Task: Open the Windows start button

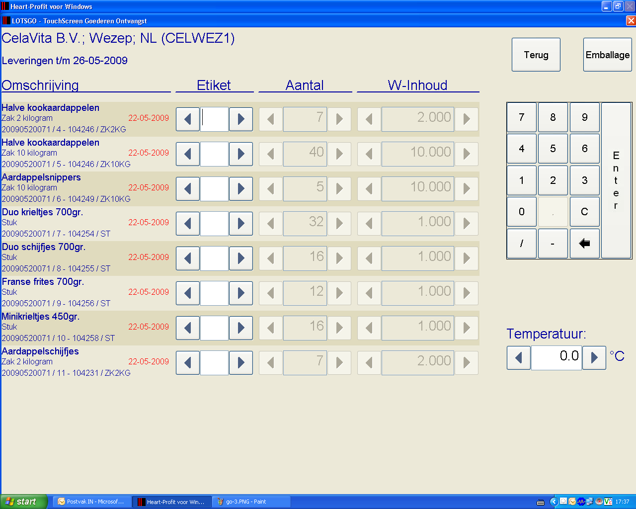Action: pos(24,502)
